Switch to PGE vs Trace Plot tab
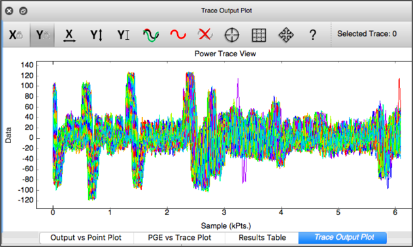This screenshot has width=413, height=247. click(179, 237)
